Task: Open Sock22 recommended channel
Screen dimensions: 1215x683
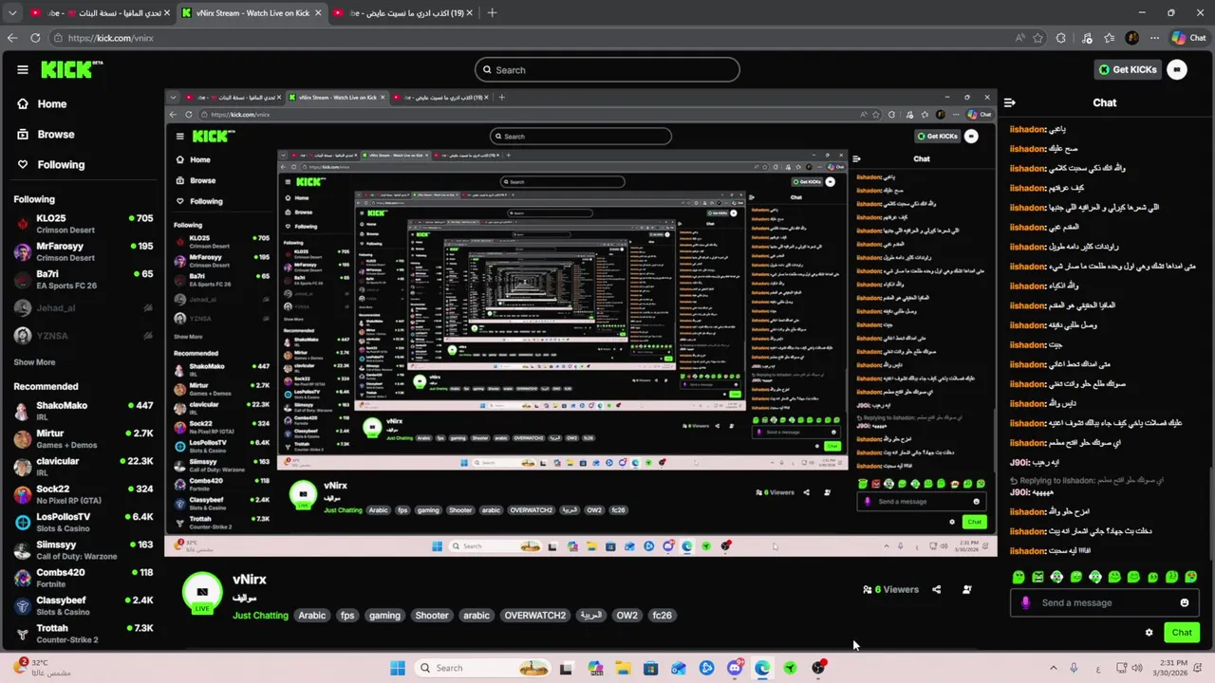Action: [x=84, y=494]
